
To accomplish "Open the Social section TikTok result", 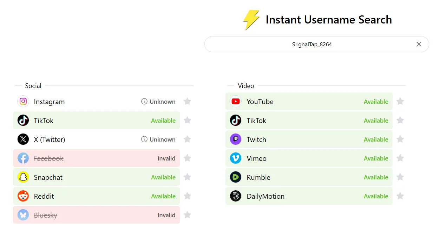I will click(96, 121).
